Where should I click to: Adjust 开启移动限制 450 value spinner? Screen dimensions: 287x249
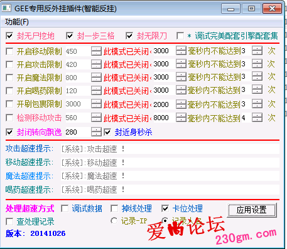coord(96,51)
